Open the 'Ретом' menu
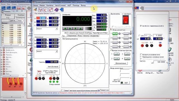179x101 pixels. (x=36, y=6)
